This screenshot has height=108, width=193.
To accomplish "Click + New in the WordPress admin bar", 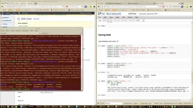I will click(x=25, y=13).
